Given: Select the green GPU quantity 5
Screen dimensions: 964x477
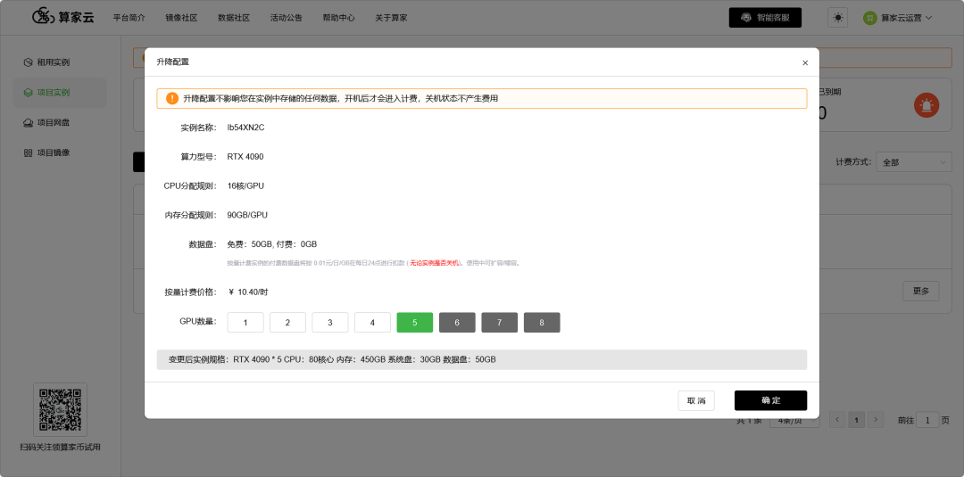Looking at the screenshot, I should click(x=415, y=322).
